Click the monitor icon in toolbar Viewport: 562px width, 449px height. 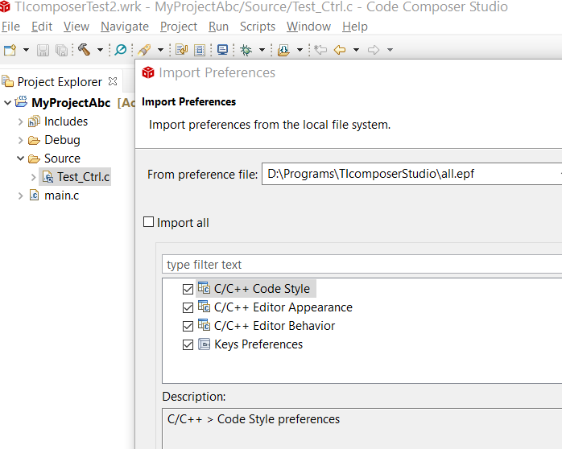pyautogui.click(x=223, y=50)
